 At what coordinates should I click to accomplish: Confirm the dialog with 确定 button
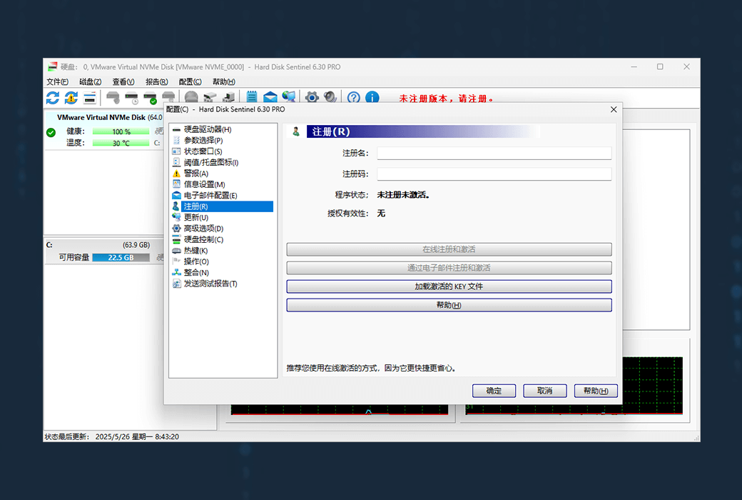coord(494,391)
